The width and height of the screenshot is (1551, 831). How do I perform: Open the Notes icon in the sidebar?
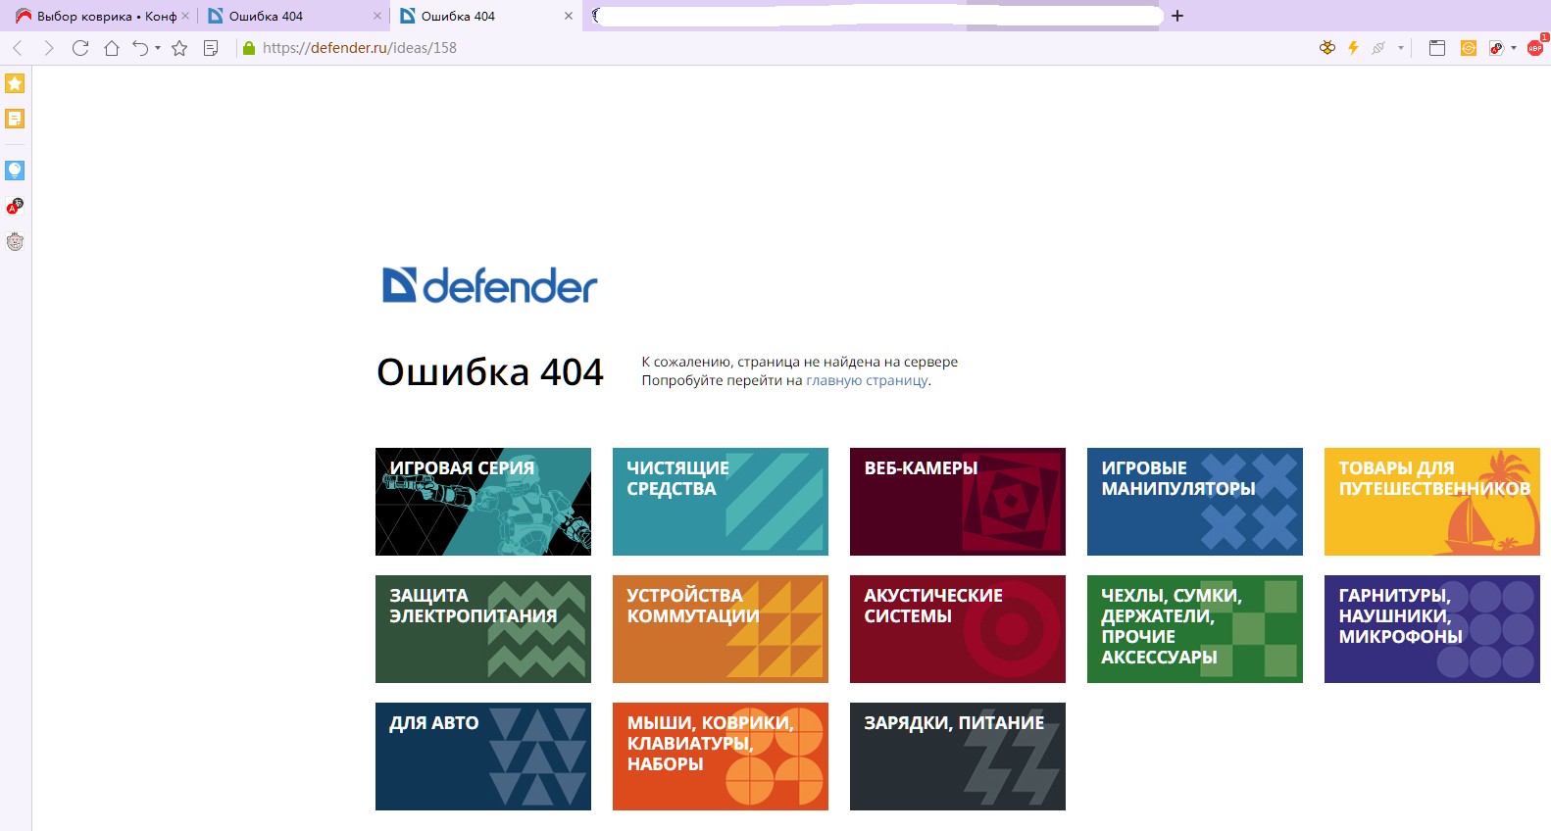click(x=15, y=119)
